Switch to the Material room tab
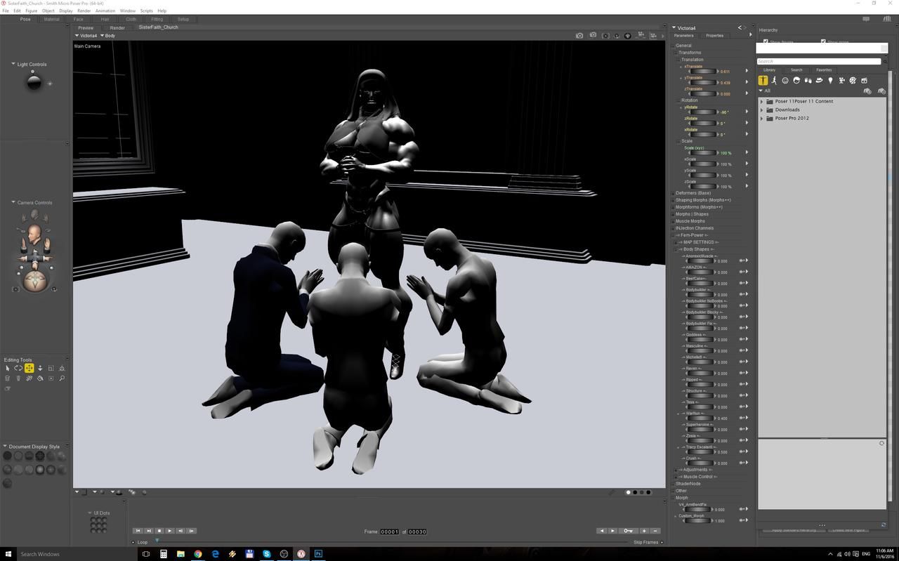Viewport: 899px width, 561px height. pos(51,19)
